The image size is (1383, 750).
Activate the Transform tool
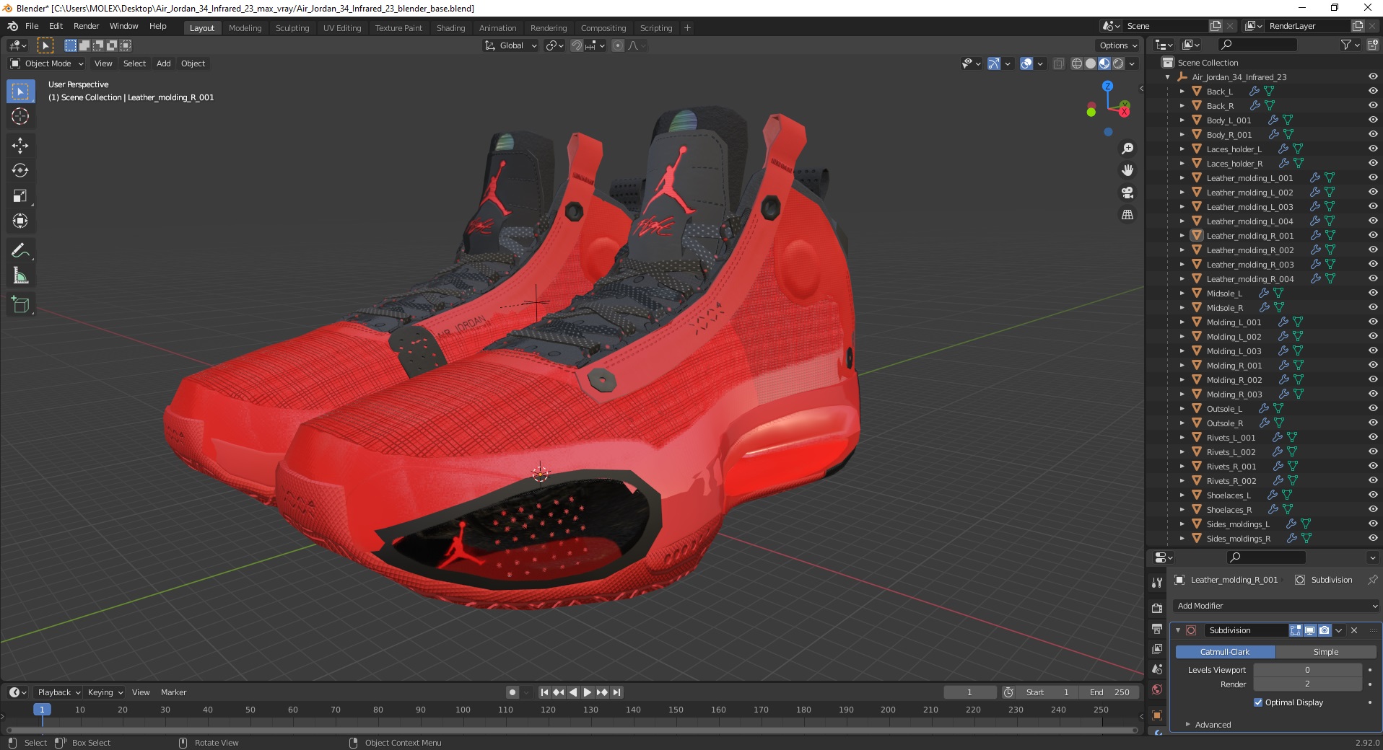(x=20, y=221)
